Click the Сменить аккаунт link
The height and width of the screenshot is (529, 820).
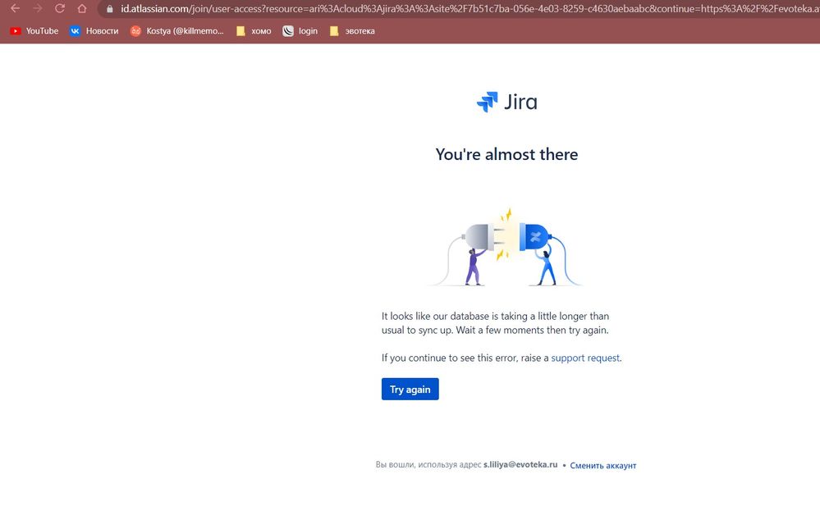click(603, 465)
